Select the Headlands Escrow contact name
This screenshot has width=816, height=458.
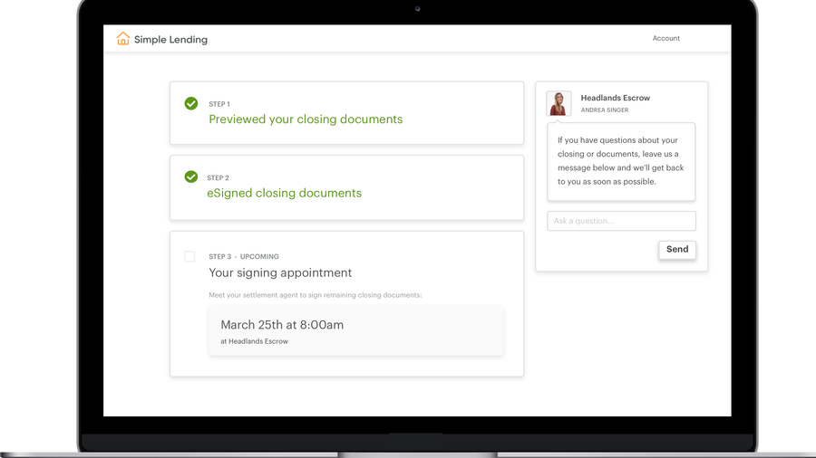click(x=615, y=98)
